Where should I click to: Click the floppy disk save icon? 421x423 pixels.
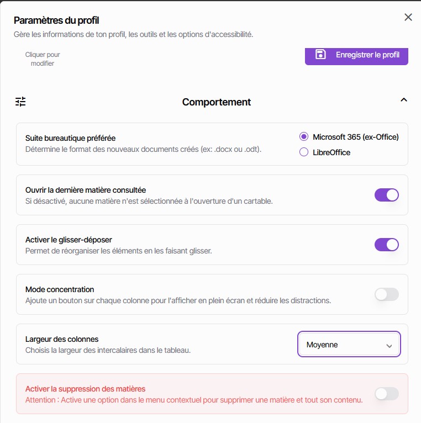tap(320, 54)
